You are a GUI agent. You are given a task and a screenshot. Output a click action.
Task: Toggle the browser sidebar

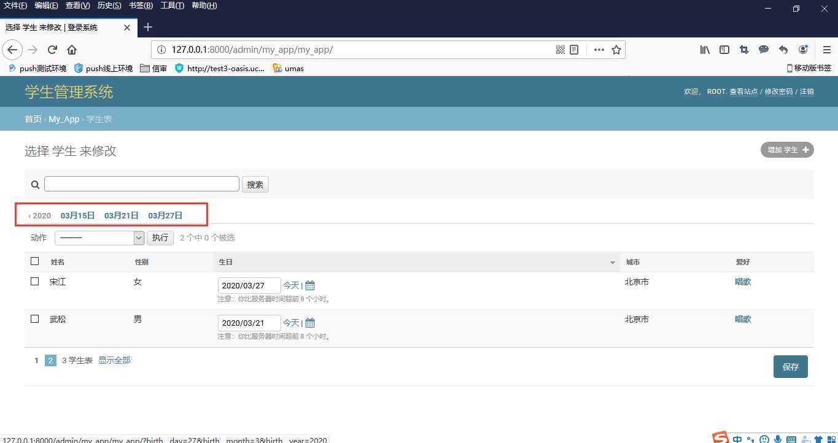(724, 50)
